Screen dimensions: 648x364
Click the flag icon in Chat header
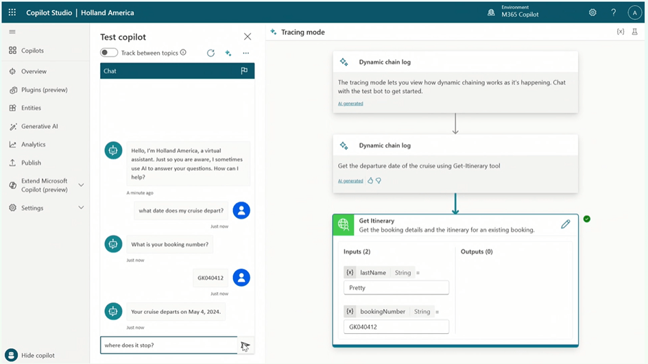[x=243, y=71]
